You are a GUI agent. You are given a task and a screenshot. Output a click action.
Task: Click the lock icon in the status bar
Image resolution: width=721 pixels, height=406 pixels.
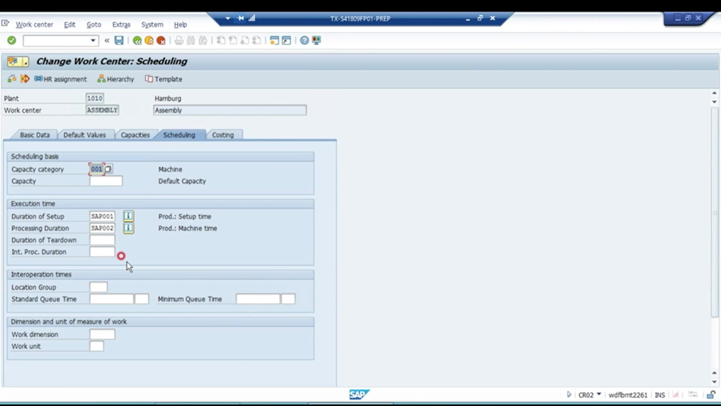point(711,394)
